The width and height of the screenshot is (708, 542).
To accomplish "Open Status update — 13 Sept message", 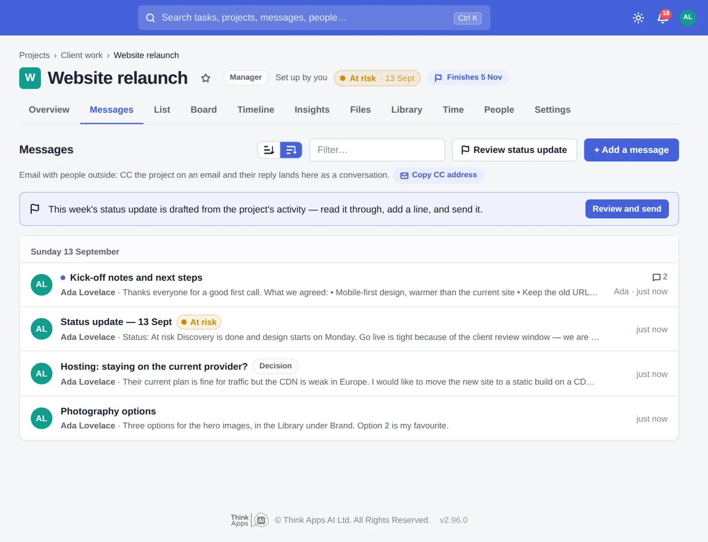I will click(349, 329).
